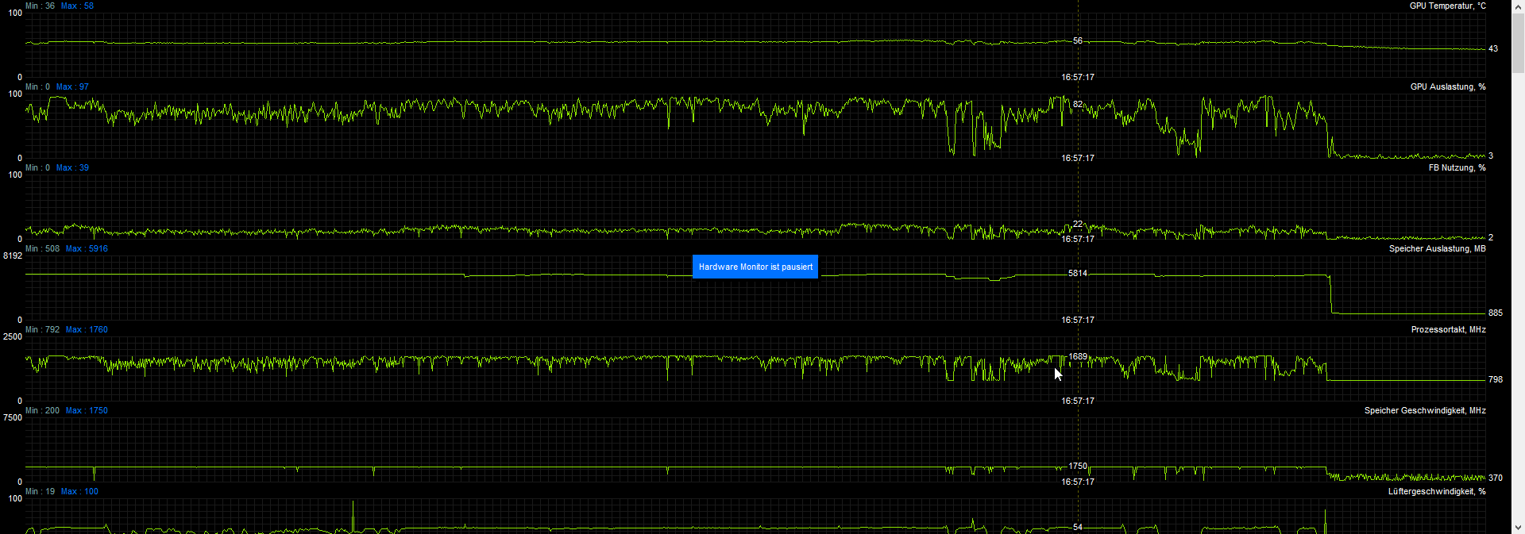The width and height of the screenshot is (1525, 534).
Task: Click the current memory clock value 370
Action: 1496,478
